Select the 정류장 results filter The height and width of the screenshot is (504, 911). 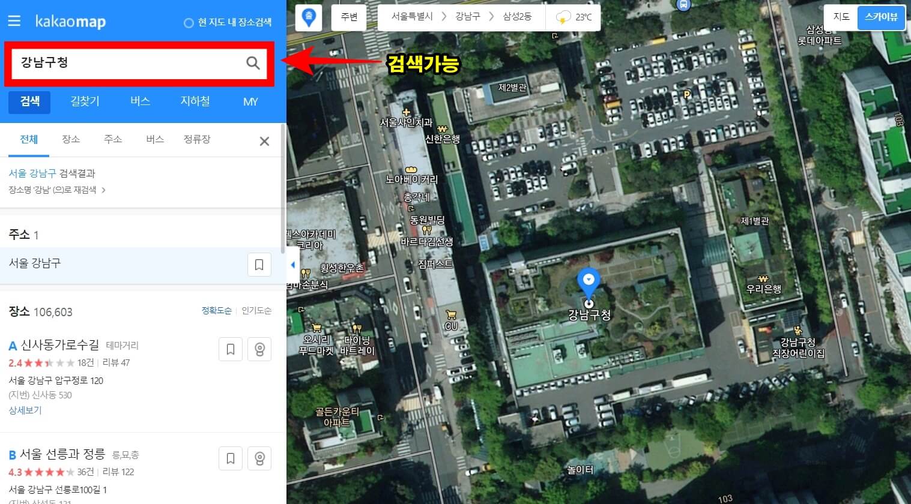(x=197, y=139)
